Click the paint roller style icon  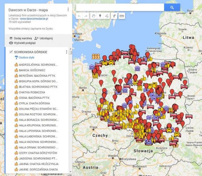(16, 58)
